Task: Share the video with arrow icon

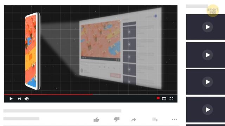Action: [134, 120]
